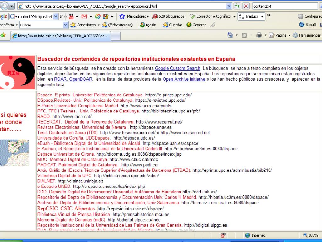Click text 'E-Prints Universidad Complutense Madrid.'

click(78, 106)
